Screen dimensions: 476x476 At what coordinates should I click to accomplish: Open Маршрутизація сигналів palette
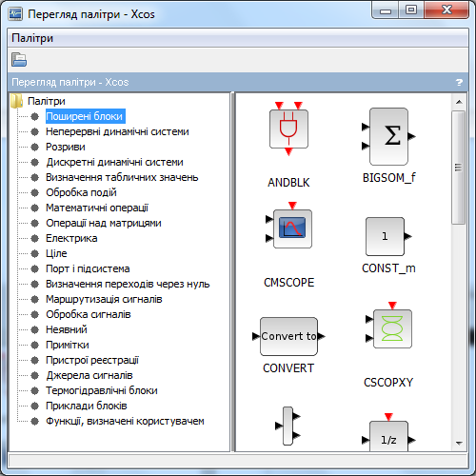104,299
